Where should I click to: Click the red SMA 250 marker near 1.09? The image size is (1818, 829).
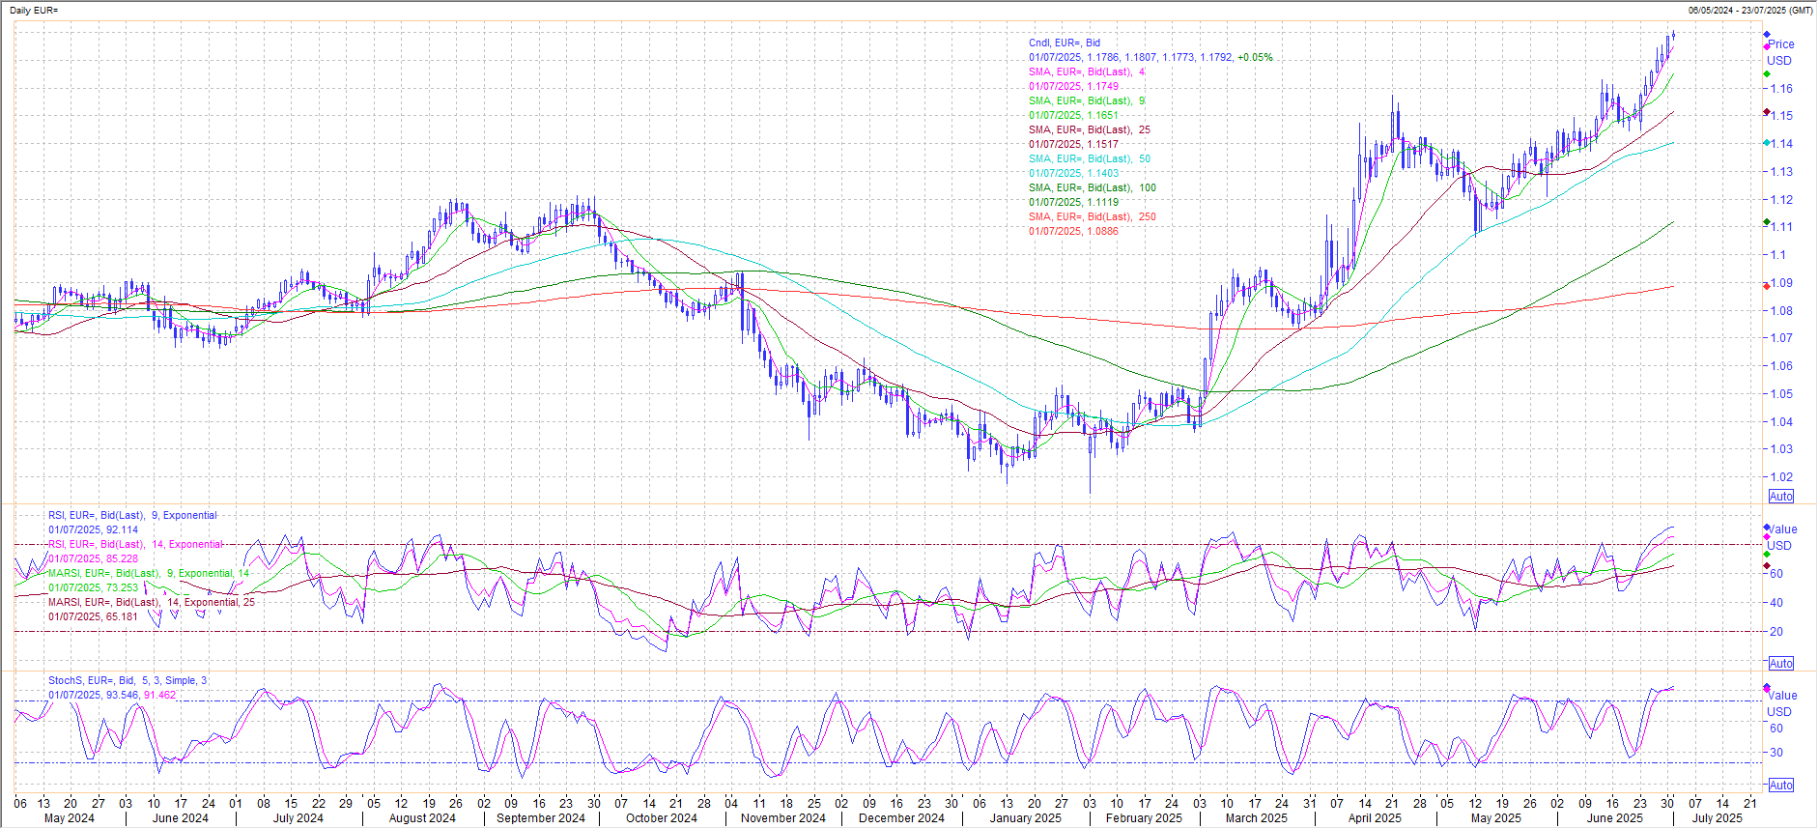pos(1767,285)
